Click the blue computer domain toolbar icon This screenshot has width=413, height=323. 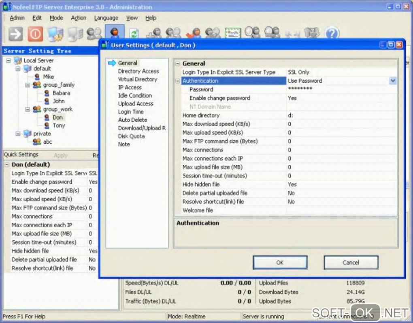click(55, 34)
